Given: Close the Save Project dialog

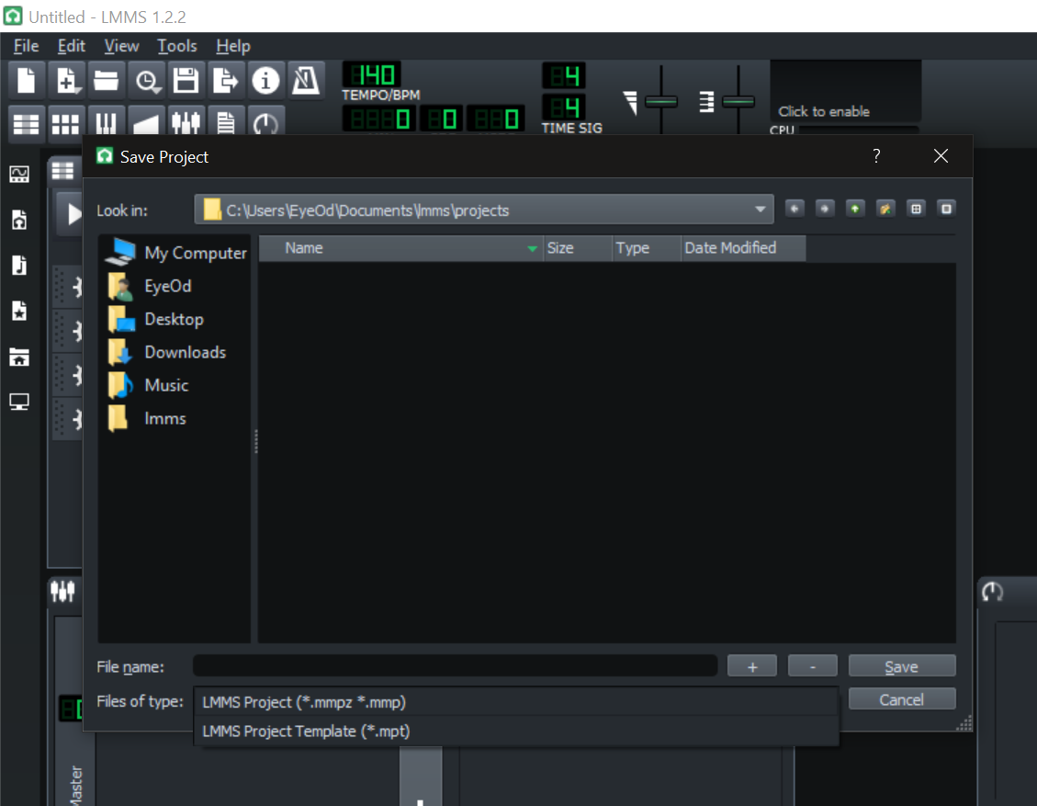Looking at the screenshot, I should tap(941, 156).
